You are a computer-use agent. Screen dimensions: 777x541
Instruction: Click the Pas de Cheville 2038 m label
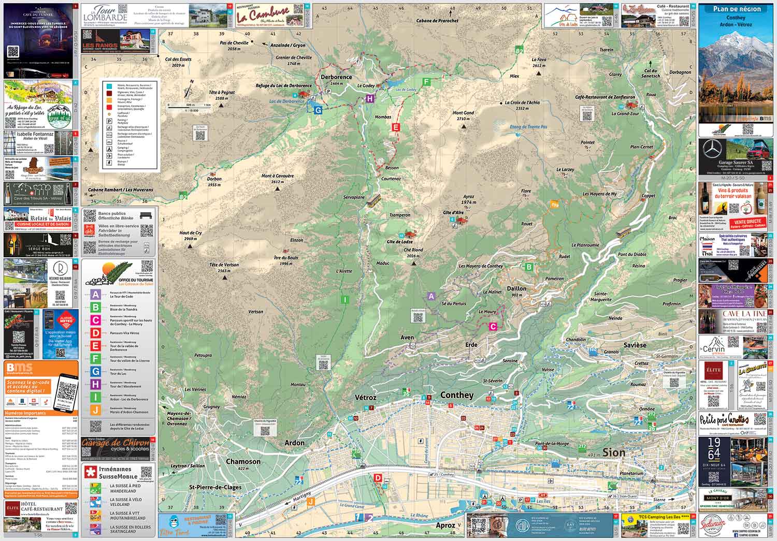(x=234, y=46)
